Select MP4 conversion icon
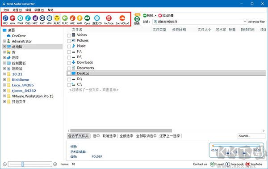Image resolution: width=268 pixels, height=169 pixels. (49, 20)
